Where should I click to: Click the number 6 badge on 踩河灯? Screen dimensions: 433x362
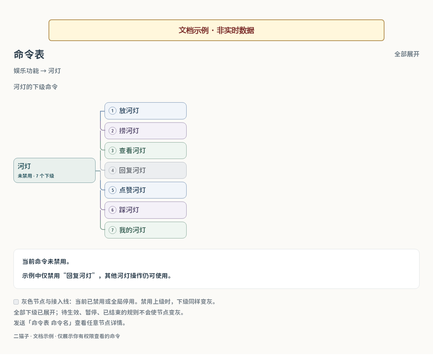click(x=112, y=210)
